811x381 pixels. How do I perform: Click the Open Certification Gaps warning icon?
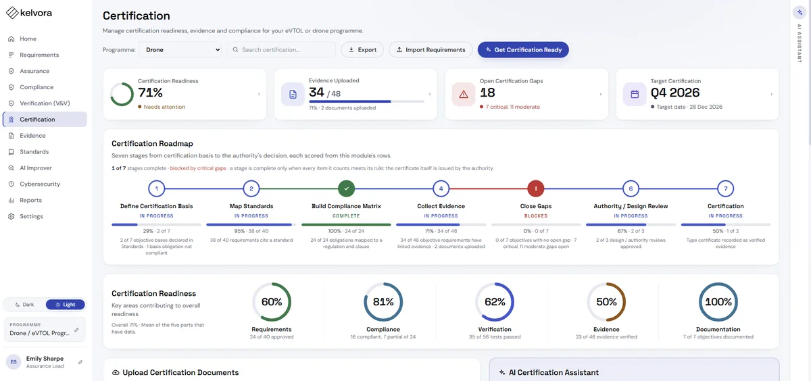[x=464, y=95]
